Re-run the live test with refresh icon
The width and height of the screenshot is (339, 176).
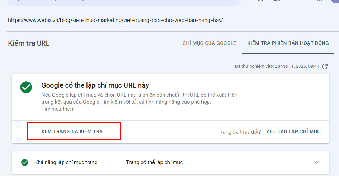coord(325,66)
